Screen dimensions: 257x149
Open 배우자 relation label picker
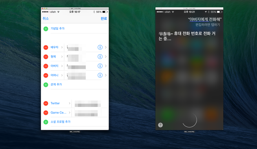point(57,47)
